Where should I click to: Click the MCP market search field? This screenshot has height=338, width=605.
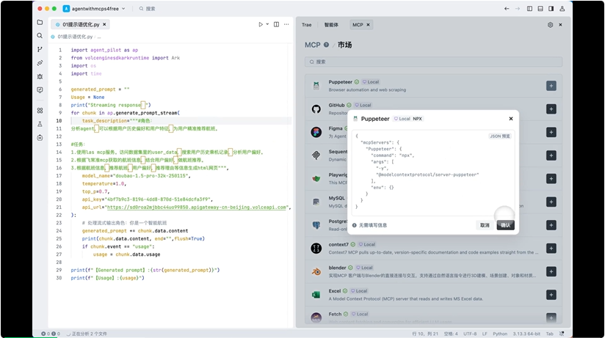tap(433, 62)
